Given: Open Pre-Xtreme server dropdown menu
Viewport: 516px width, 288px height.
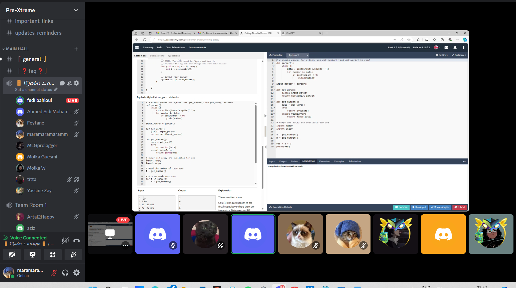Looking at the screenshot, I should pyautogui.click(x=76, y=10).
